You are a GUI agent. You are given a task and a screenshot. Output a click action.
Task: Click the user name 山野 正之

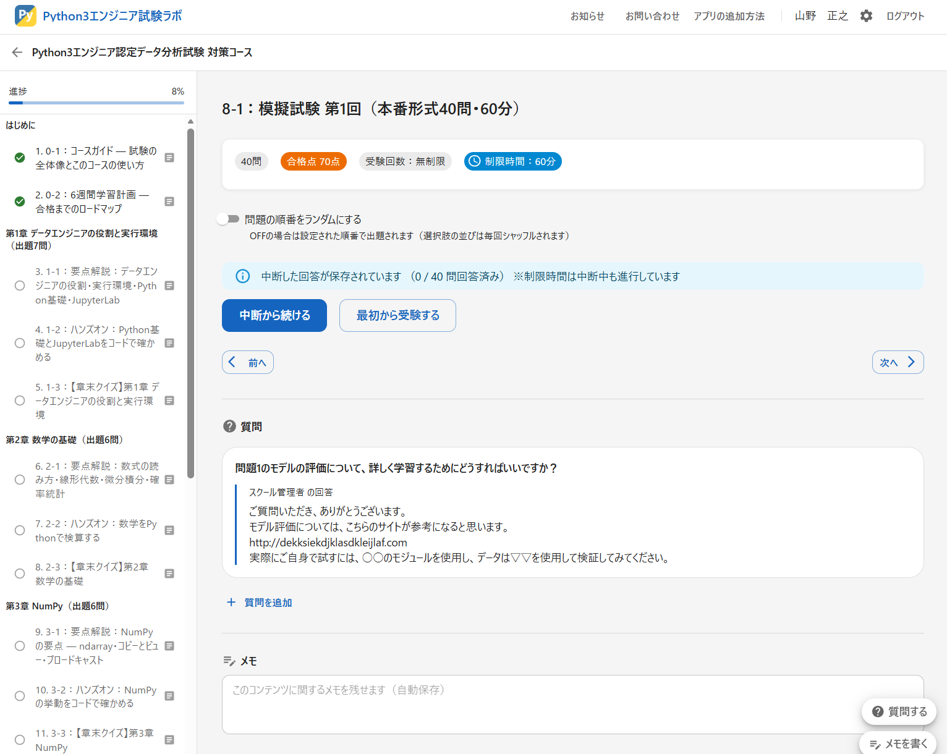[822, 16]
